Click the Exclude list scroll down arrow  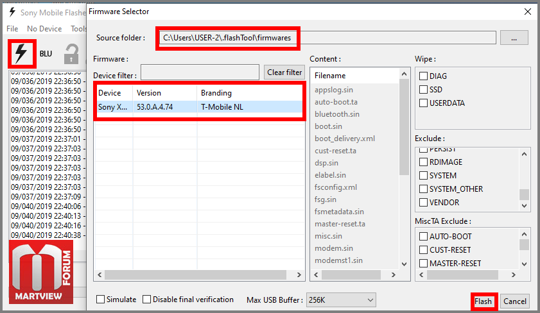coord(524,206)
